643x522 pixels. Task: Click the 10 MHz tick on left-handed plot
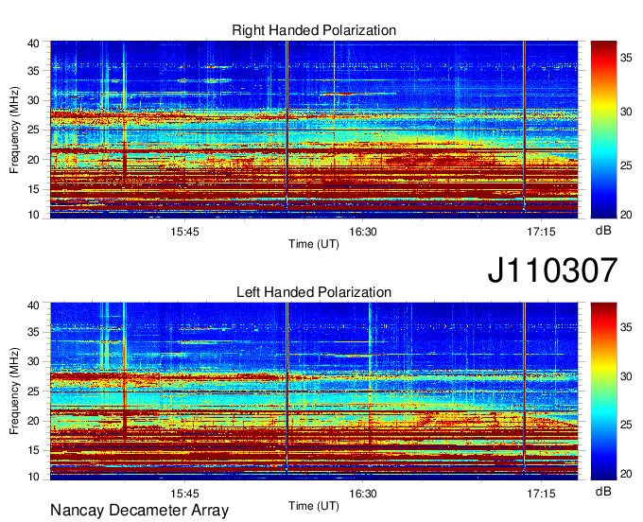(x=33, y=477)
